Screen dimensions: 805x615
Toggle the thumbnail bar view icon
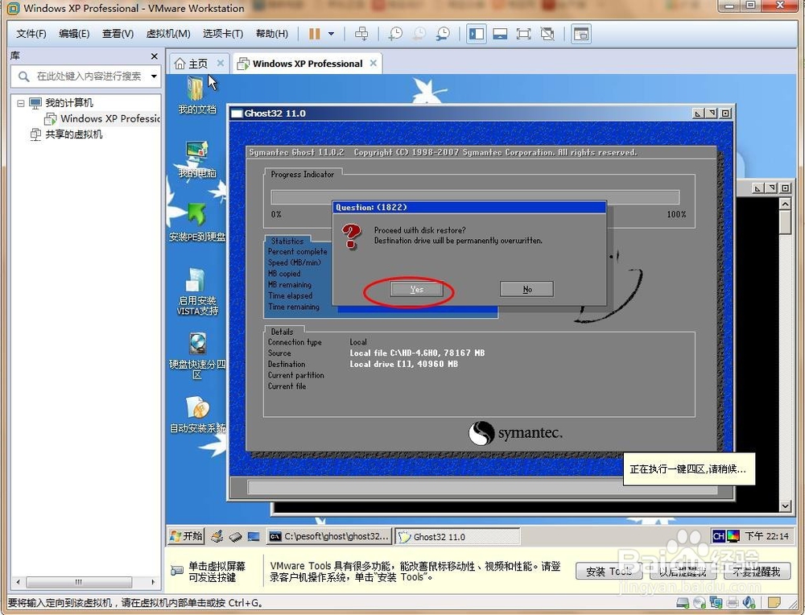click(x=500, y=34)
